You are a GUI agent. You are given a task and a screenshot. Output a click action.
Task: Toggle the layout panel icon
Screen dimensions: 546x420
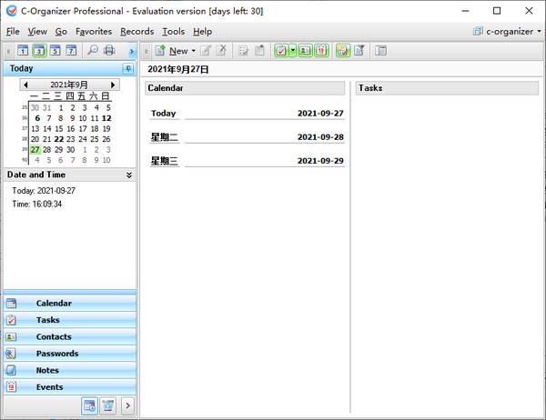[x=380, y=51]
